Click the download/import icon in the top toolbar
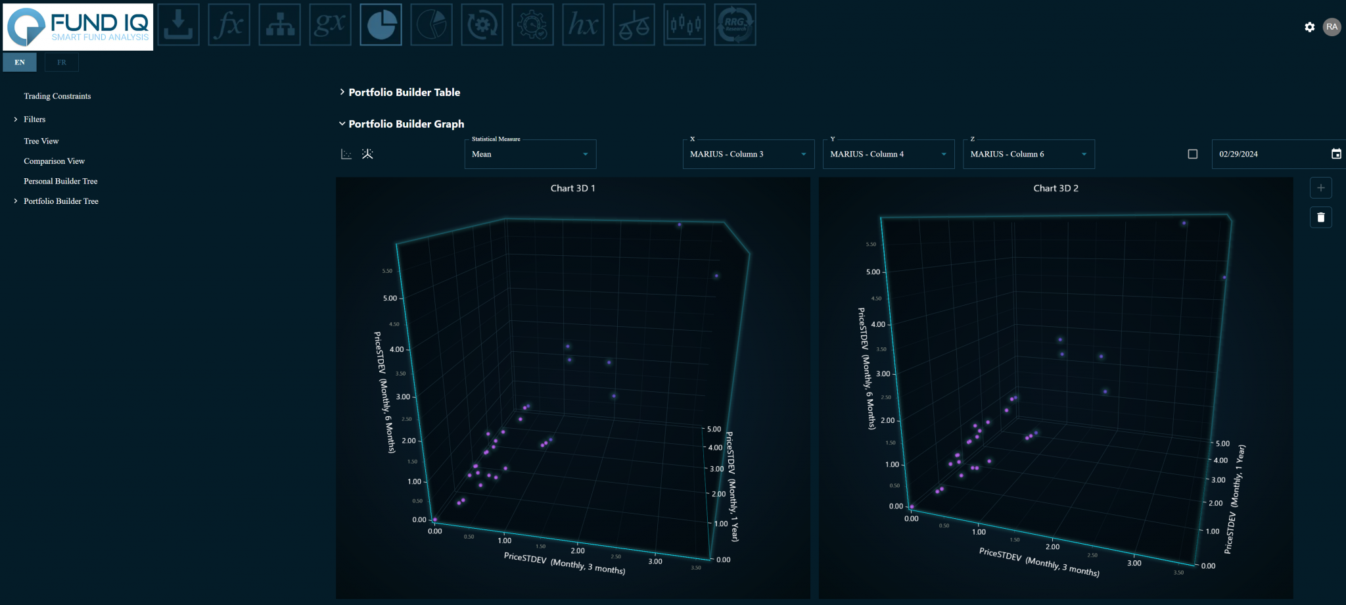Viewport: 1346px width, 605px height. point(178,25)
